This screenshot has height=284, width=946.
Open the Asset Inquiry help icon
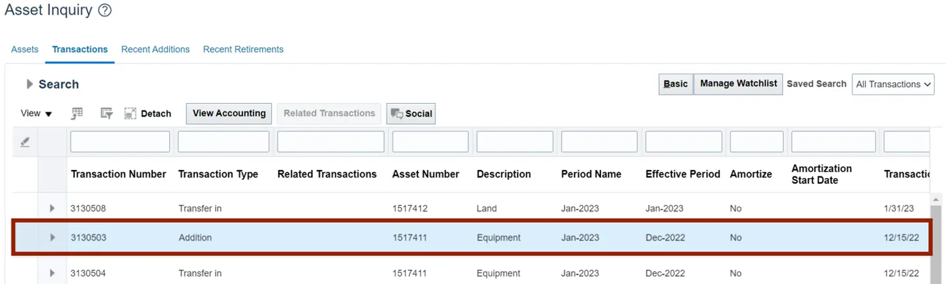pos(105,11)
